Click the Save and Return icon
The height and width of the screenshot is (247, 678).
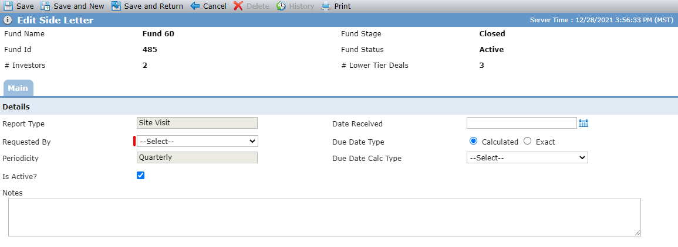(116, 6)
